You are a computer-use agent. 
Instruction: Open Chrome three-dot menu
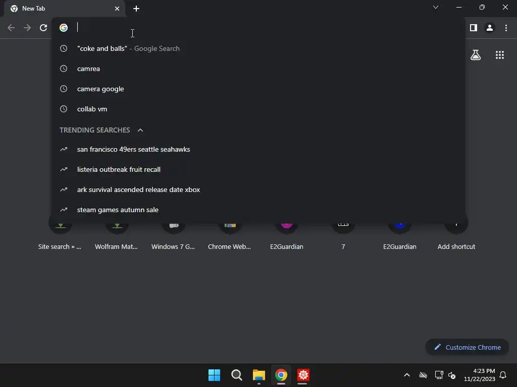click(x=506, y=28)
